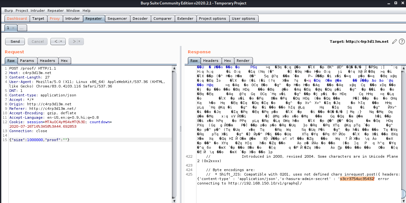This screenshot has height=203, width=406.
Task: Switch to the Intruder tool tab
Action: click(73, 19)
